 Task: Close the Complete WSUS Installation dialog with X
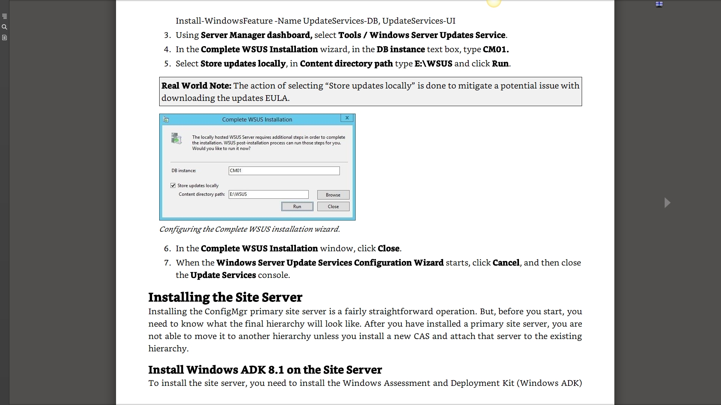pyautogui.click(x=347, y=118)
